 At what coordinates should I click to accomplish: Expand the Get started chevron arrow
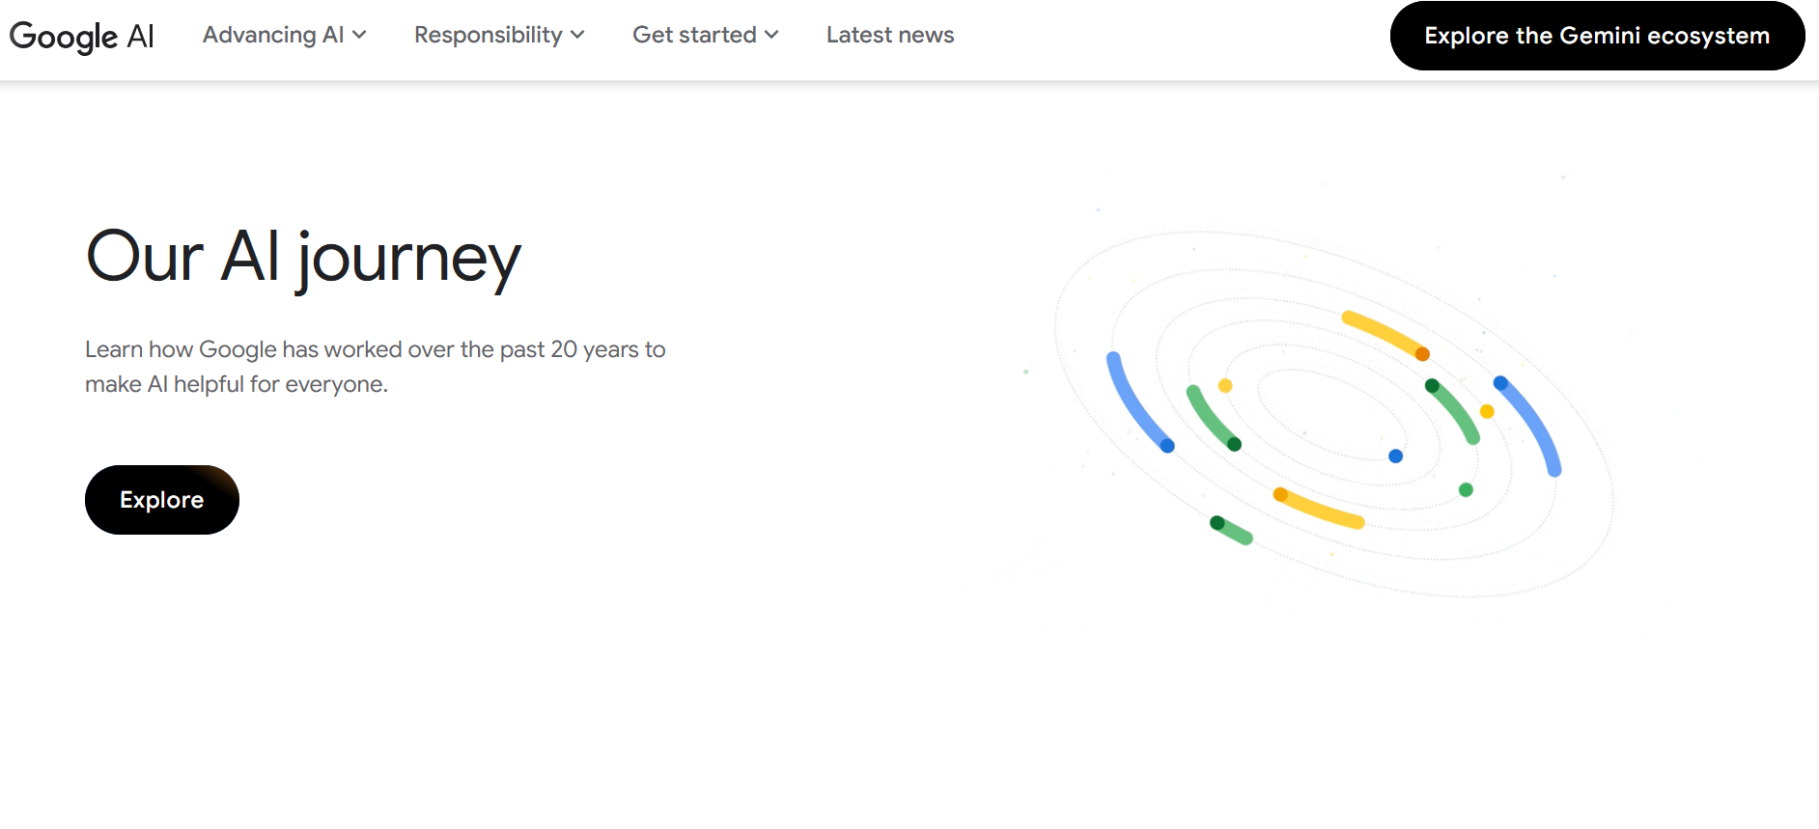point(771,35)
